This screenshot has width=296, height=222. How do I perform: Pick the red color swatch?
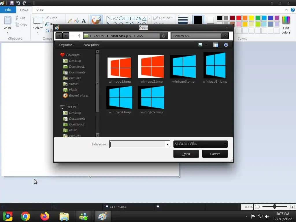pos(239,18)
